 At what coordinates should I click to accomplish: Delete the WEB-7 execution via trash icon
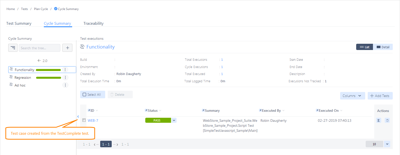[387, 120]
